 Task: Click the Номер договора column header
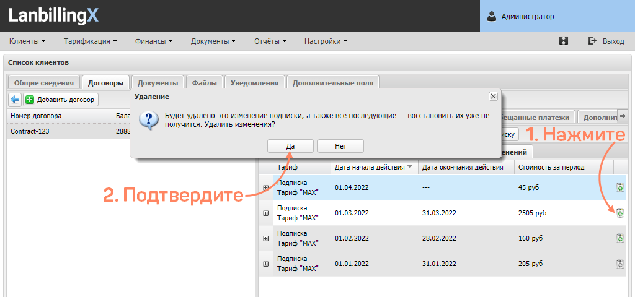pyautogui.click(x=60, y=116)
